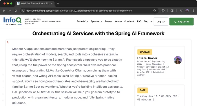The width and height of the screenshot is (197, 106).
Task: Open the Speakers nav item
Action: (96, 21)
